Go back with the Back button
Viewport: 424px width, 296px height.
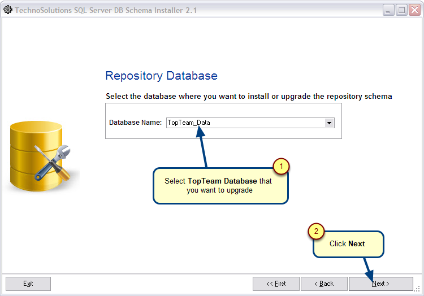(324, 284)
